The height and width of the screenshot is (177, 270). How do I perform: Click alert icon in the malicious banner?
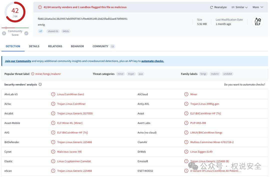coord(40,7)
